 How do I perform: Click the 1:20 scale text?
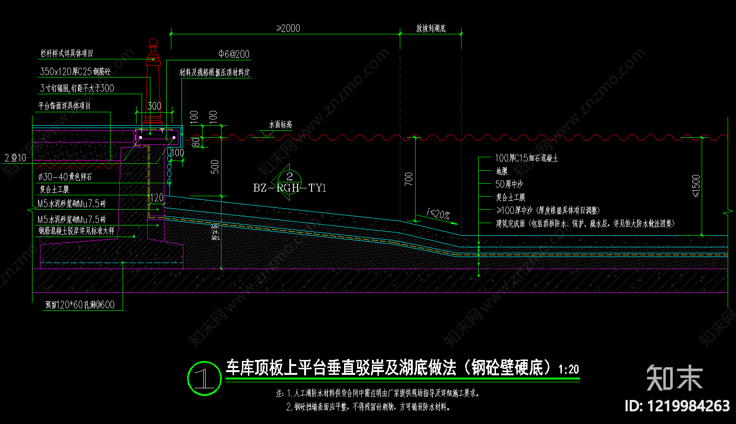click(x=568, y=369)
